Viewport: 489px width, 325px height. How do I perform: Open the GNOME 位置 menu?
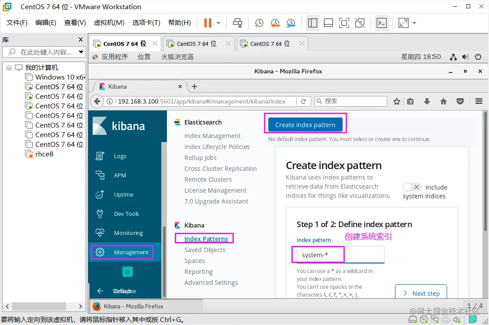(x=144, y=57)
